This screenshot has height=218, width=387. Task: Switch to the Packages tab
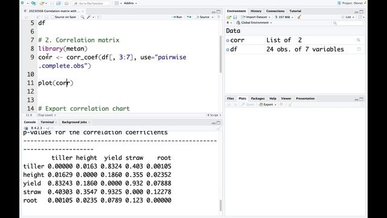click(x=258, y=99)
